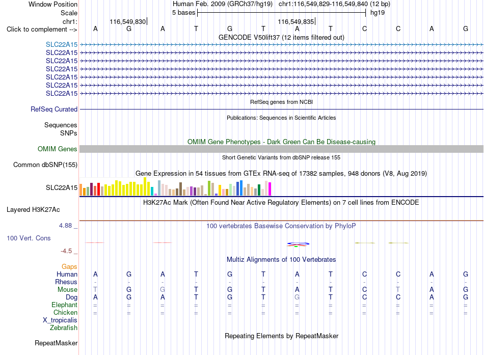The image size is (484, 355).
Task: Select the Zebrafish alignment row label
Action: coord(63,328)
